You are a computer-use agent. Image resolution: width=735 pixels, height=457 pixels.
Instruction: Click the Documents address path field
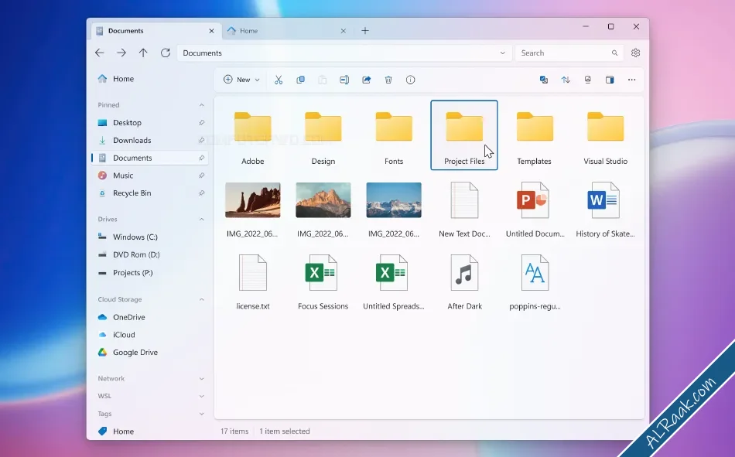344,53
